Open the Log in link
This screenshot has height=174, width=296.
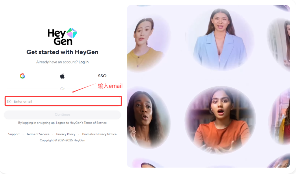[84, 62]
